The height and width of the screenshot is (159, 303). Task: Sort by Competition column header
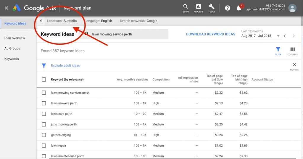(x=161, y=79)
